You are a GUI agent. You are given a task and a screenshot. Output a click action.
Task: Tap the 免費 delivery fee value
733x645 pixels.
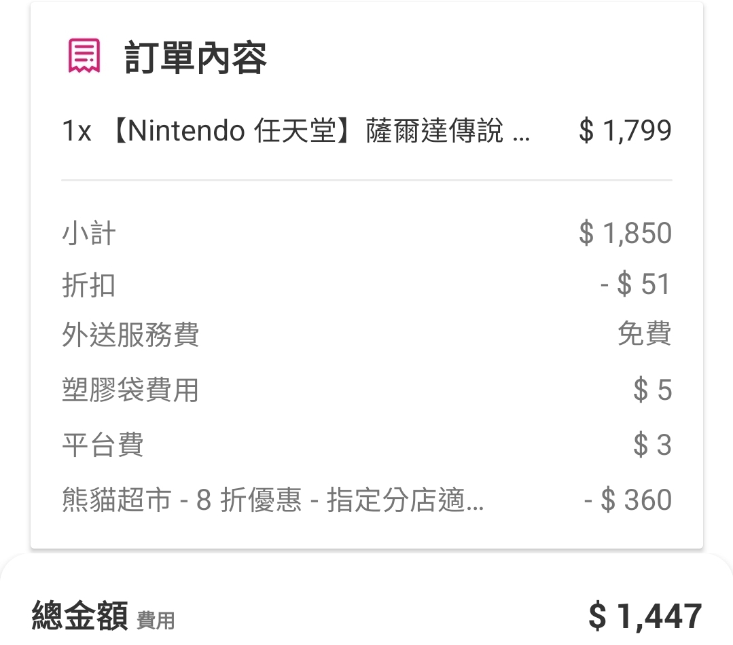(644, 334)
